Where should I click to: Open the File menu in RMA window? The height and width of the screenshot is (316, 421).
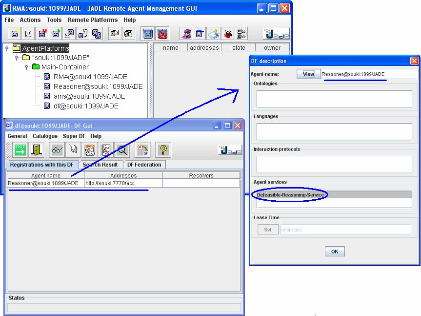click(x=9, y=20)
